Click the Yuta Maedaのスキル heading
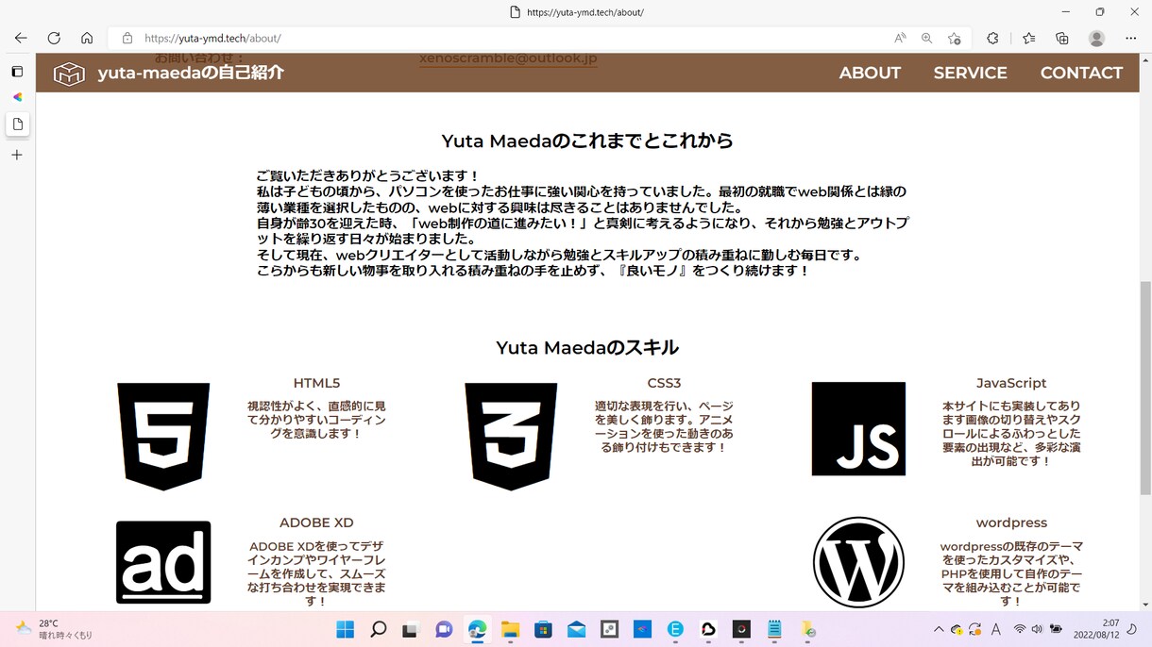This screenshot has width=1152, height=647. point(587,347)
